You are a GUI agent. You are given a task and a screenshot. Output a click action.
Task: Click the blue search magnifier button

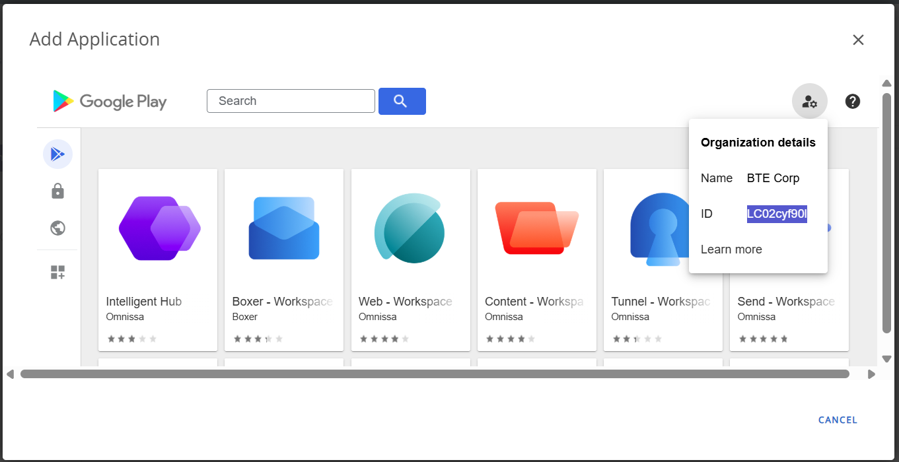click(402, 101)
